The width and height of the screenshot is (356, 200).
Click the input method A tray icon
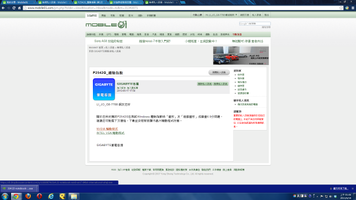[x=298, y=196]
